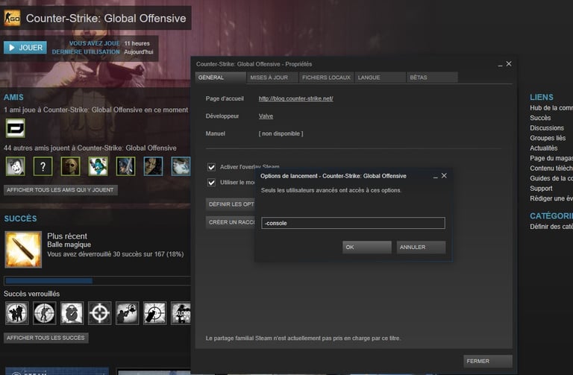Screen dimensions: 573x375
Task: Switch to the MISES À JOUR tab
Action: pyautogui.click(x=272, y=78)
